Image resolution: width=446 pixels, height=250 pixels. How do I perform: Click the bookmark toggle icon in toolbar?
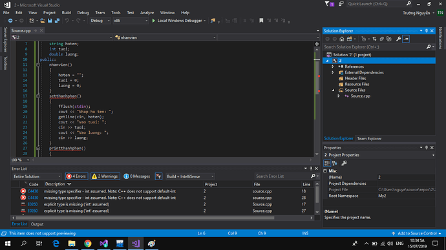(261, 21)
